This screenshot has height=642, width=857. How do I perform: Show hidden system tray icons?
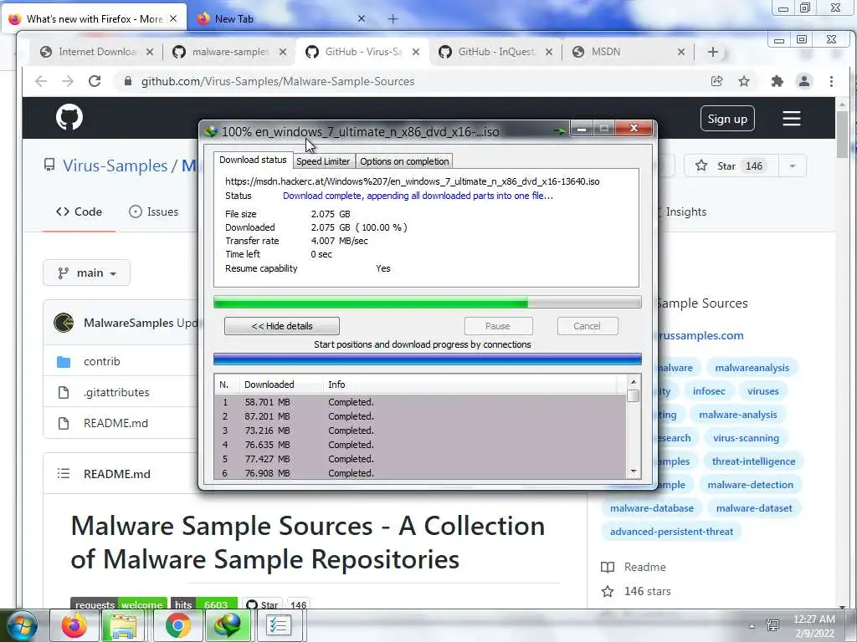coord(752,626)
